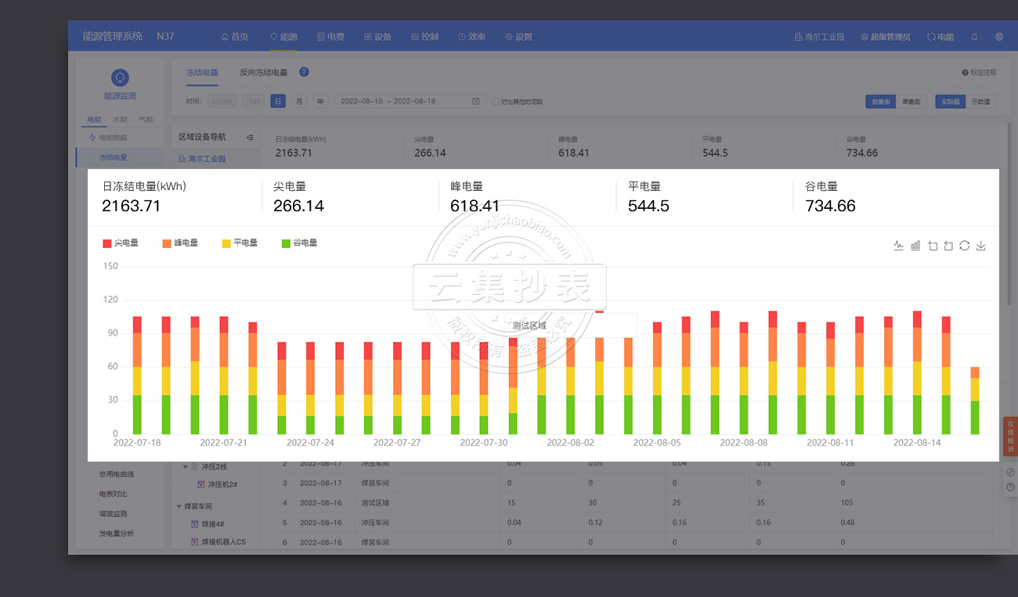Check the 对比其他时间段 checkbox
This screenshot has height=597, width=1018.
click(x=495, y=102)
